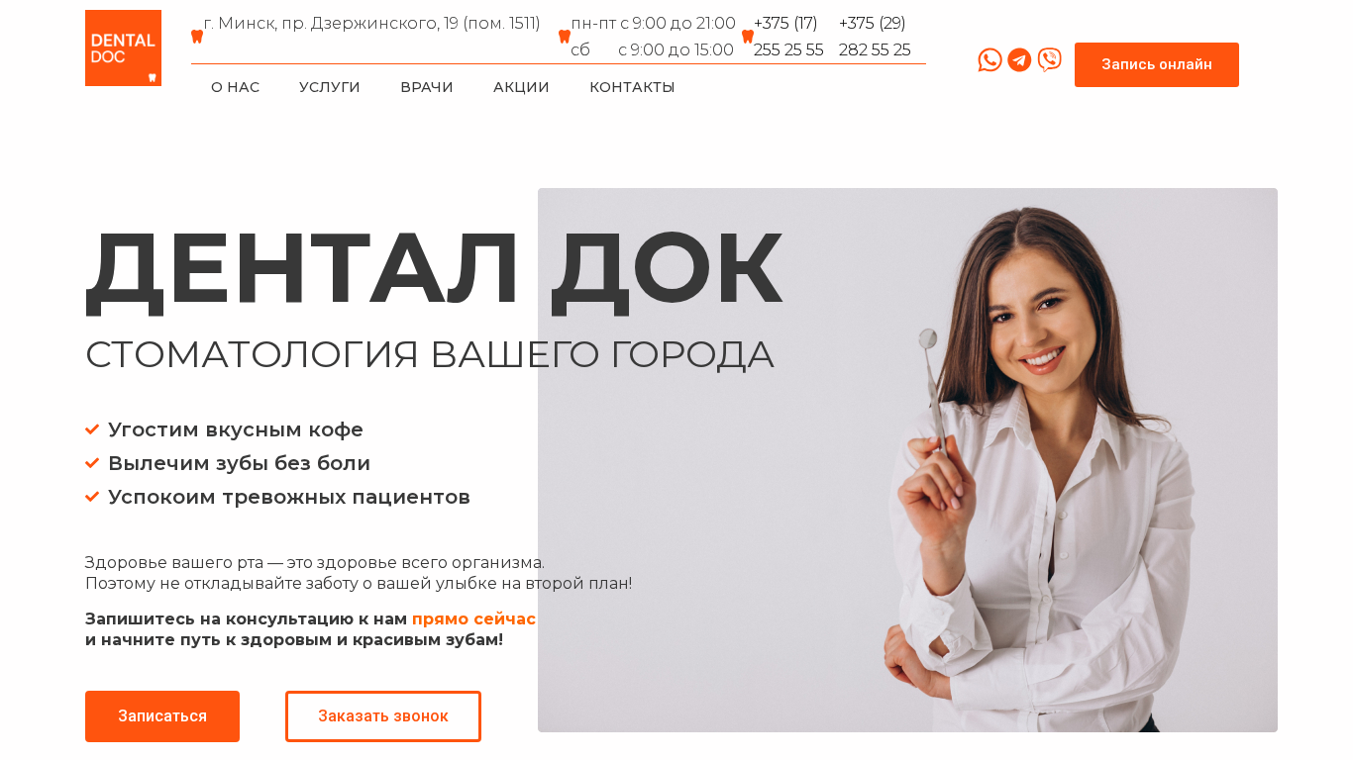Click the 'Запись онлайн' button
Image resolution: width=1353 pixels, height=760 pixels.
1157,64
